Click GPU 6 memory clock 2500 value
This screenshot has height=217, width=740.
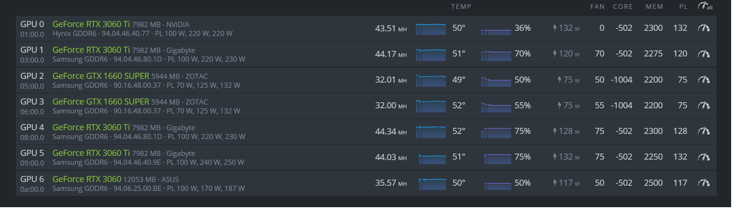(653, 183)
